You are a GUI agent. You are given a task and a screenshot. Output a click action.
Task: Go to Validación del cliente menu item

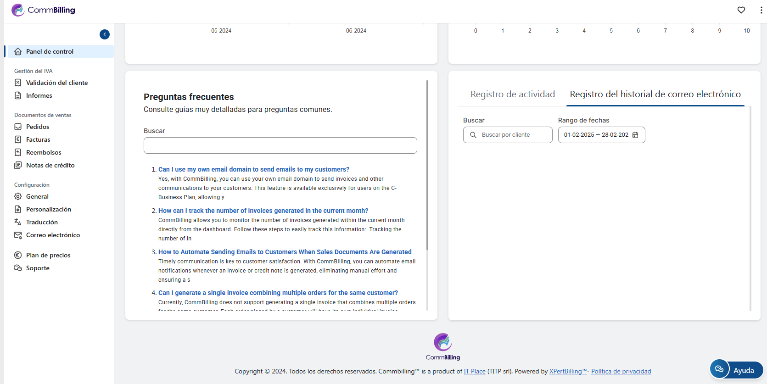(56, 83)
